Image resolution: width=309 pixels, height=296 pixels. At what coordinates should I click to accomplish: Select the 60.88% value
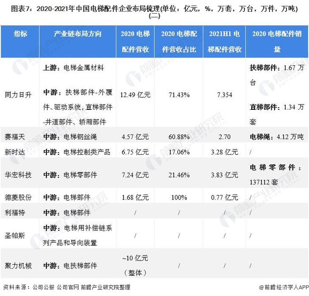[x=179, y=137]
